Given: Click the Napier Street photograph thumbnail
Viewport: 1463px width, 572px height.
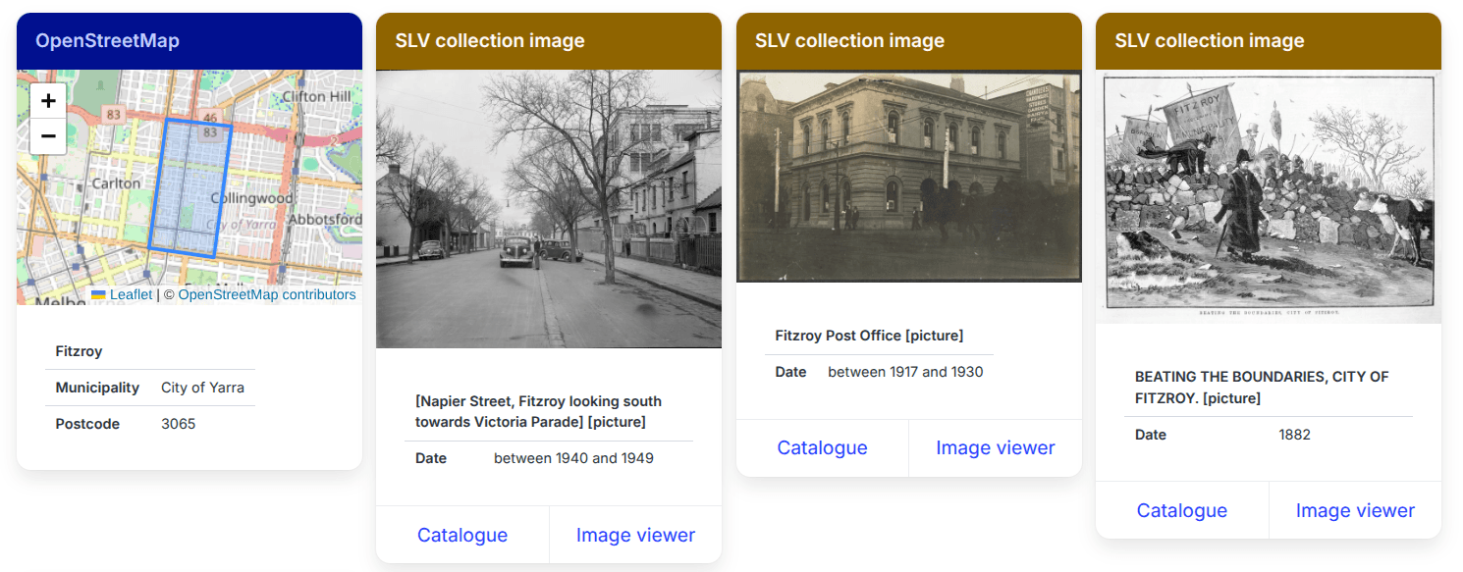Looking at the screenshot, I should pyautogui.click(x=549, y=209).
